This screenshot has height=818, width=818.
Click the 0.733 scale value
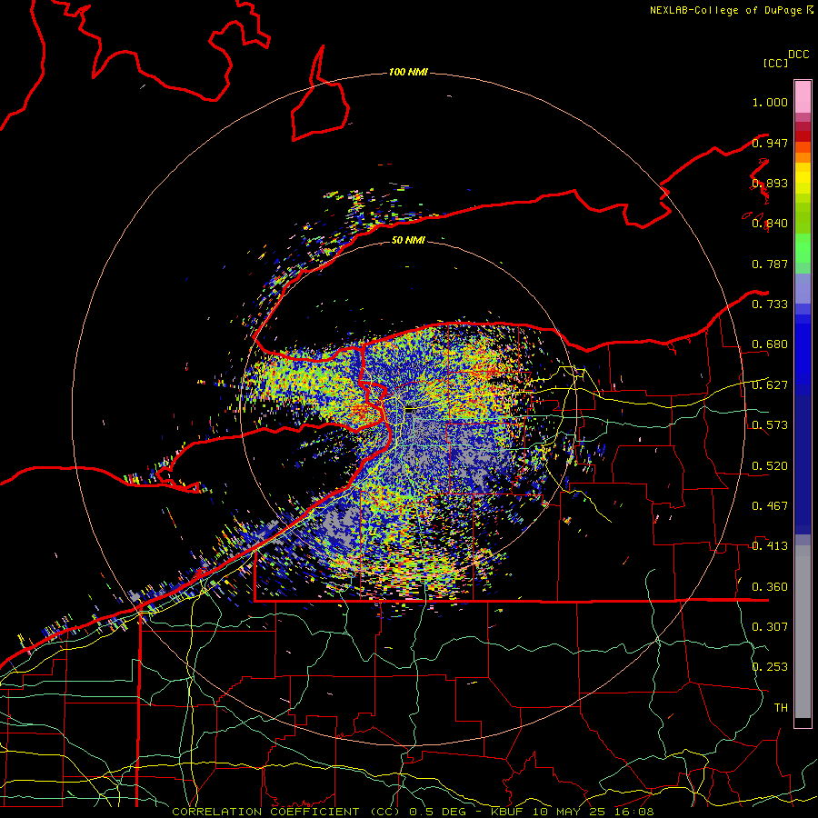tap(770, 304)
